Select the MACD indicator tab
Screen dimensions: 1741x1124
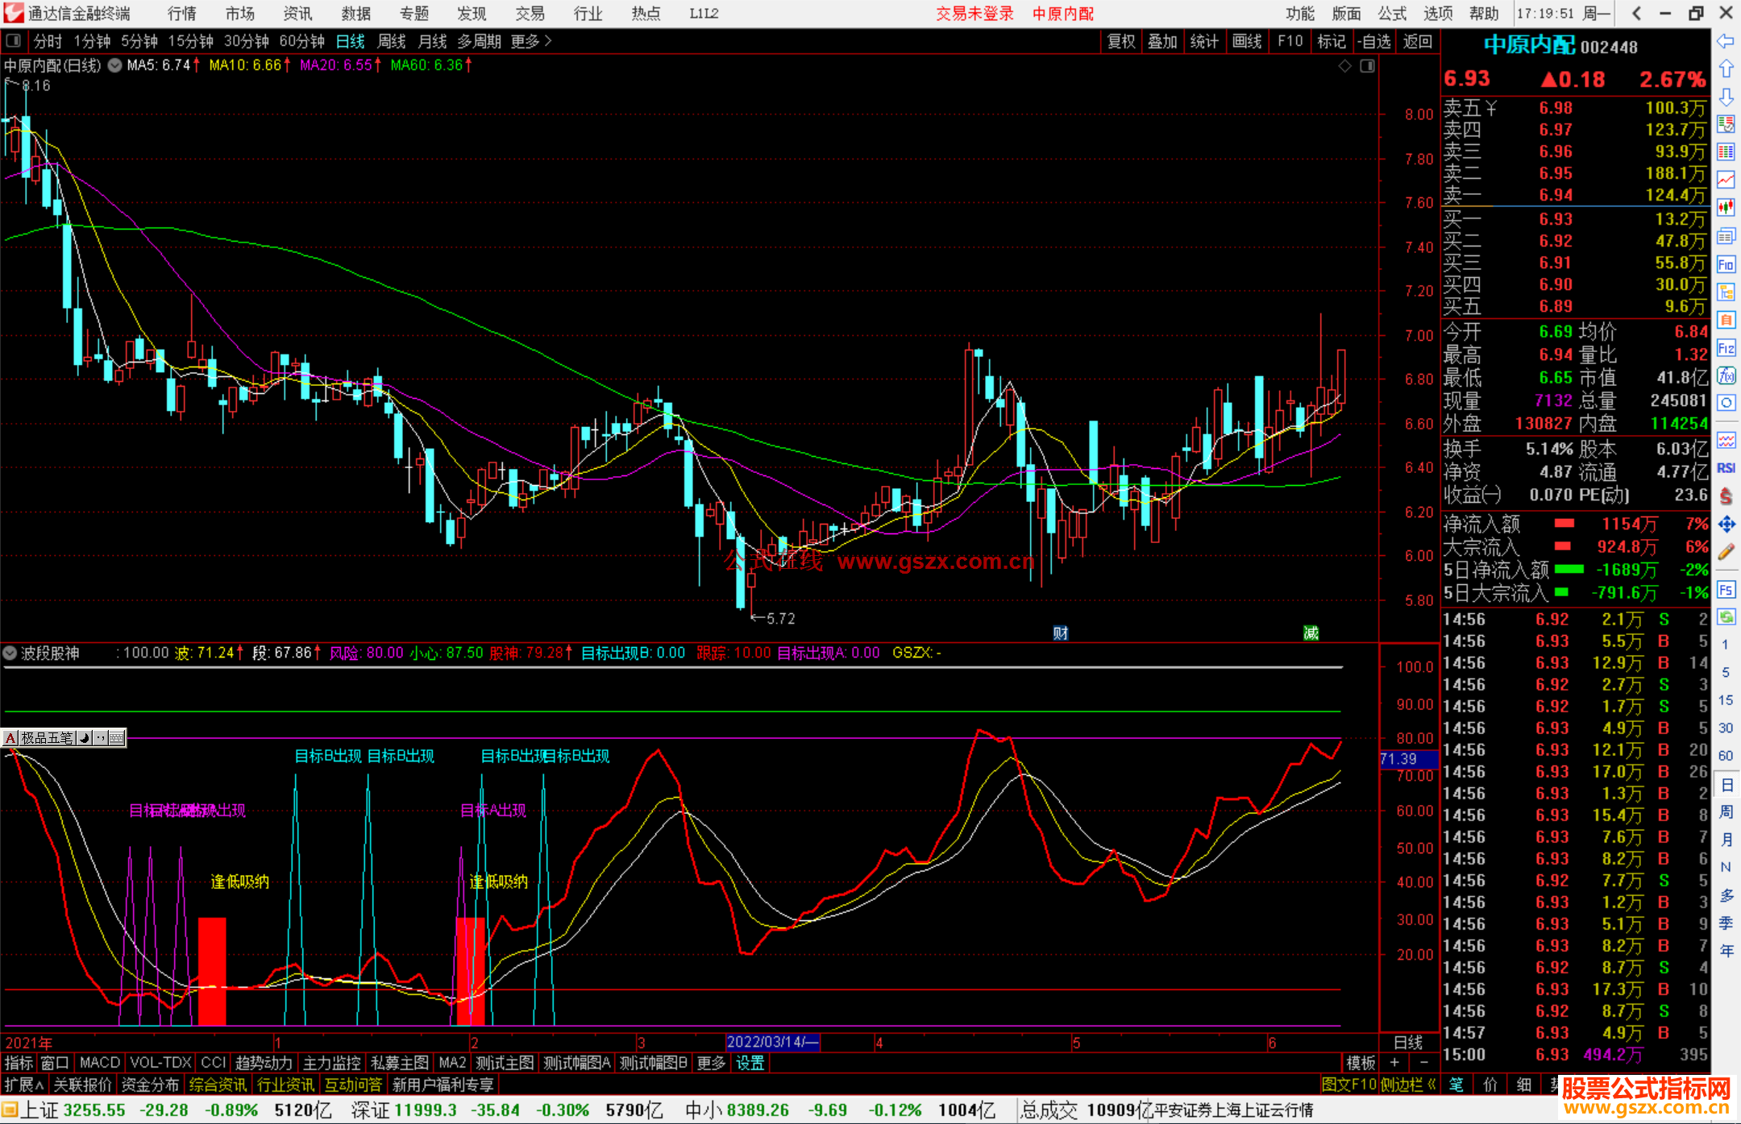tap(99, 1063)
